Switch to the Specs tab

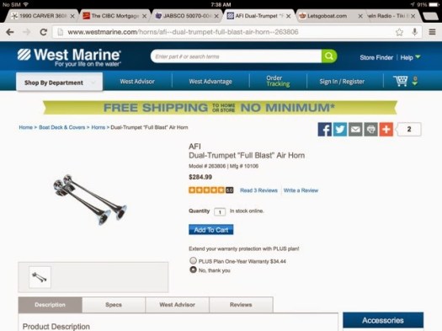tap(114, 305)
